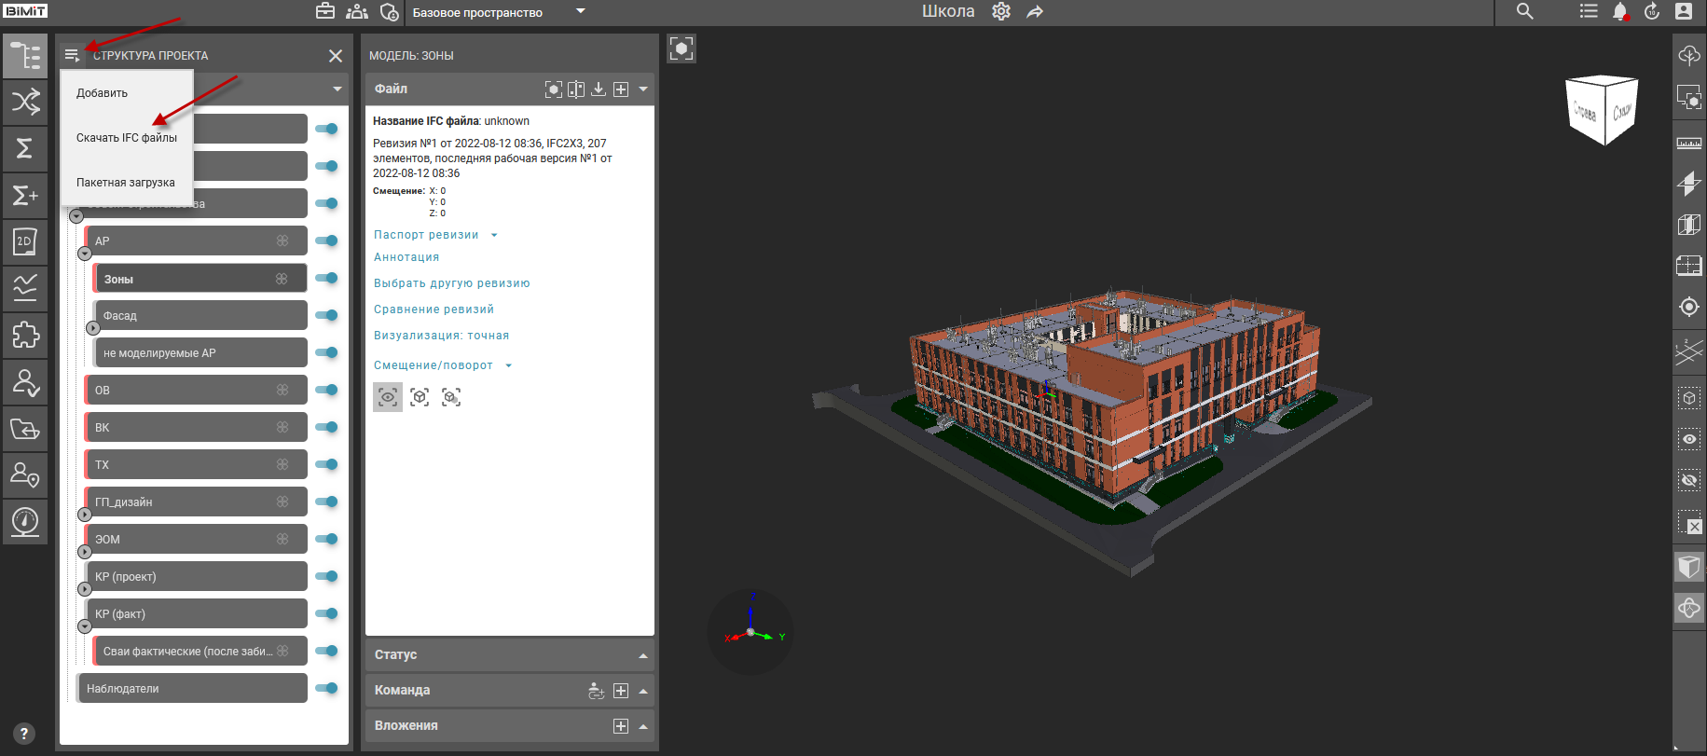Image resolution: width=1707 pixels, height=756 pixels.
Task: Click the puzzle-piece plugins icon
Action: click(25, 335)
